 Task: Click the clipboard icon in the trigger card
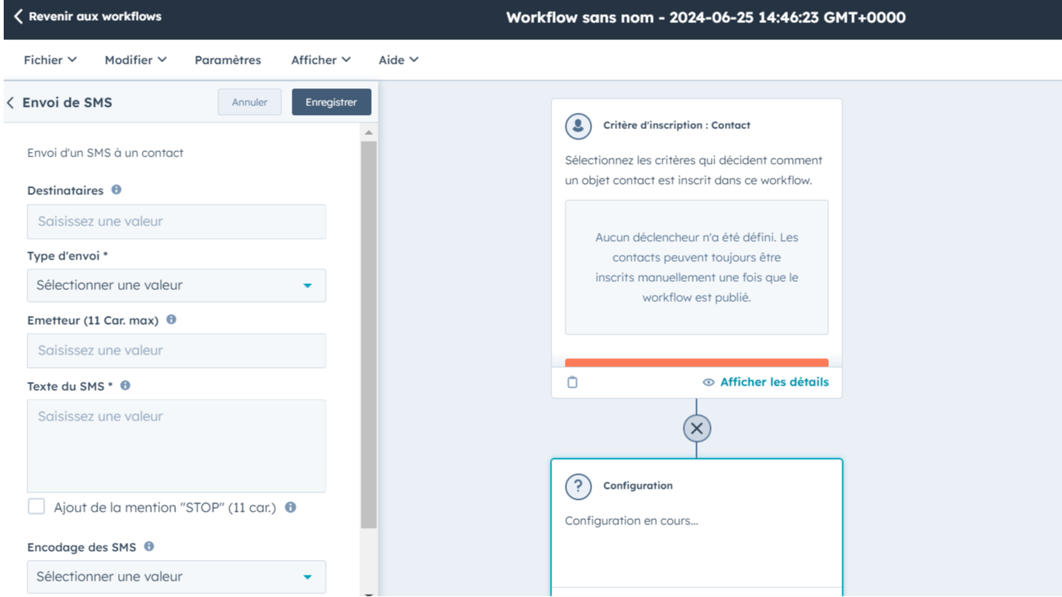pyautogui.click(x=572, y=383)
